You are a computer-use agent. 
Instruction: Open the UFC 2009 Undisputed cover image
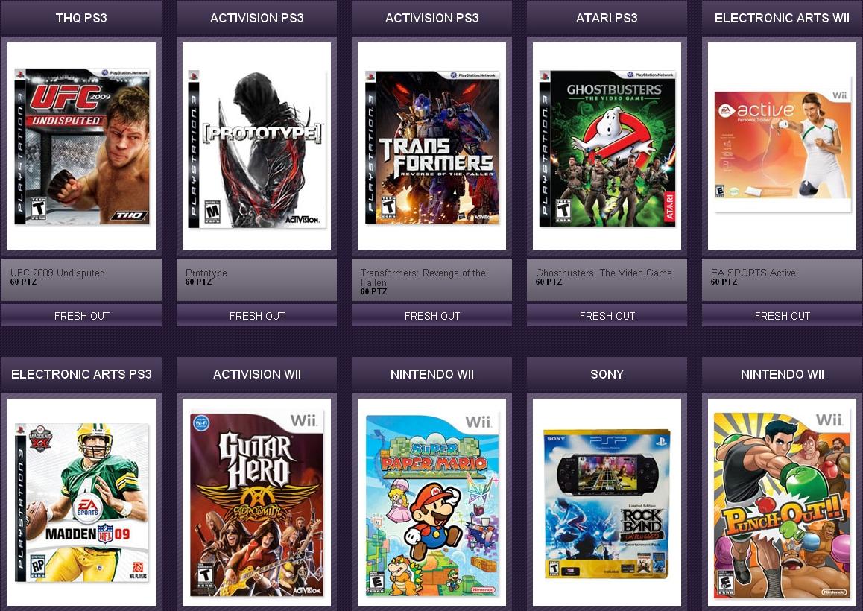pos(81,146)
